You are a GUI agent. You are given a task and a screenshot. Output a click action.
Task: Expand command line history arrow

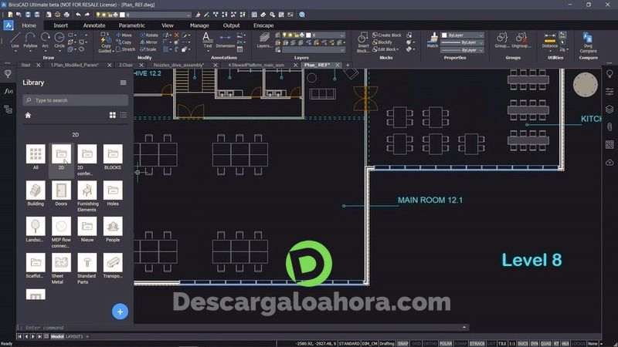tap(464, 327)
